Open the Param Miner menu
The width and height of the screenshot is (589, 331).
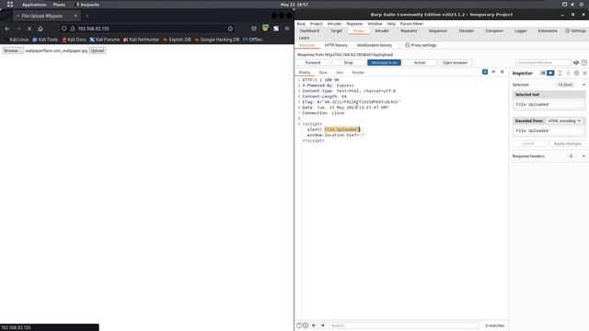tap(411, 24)
